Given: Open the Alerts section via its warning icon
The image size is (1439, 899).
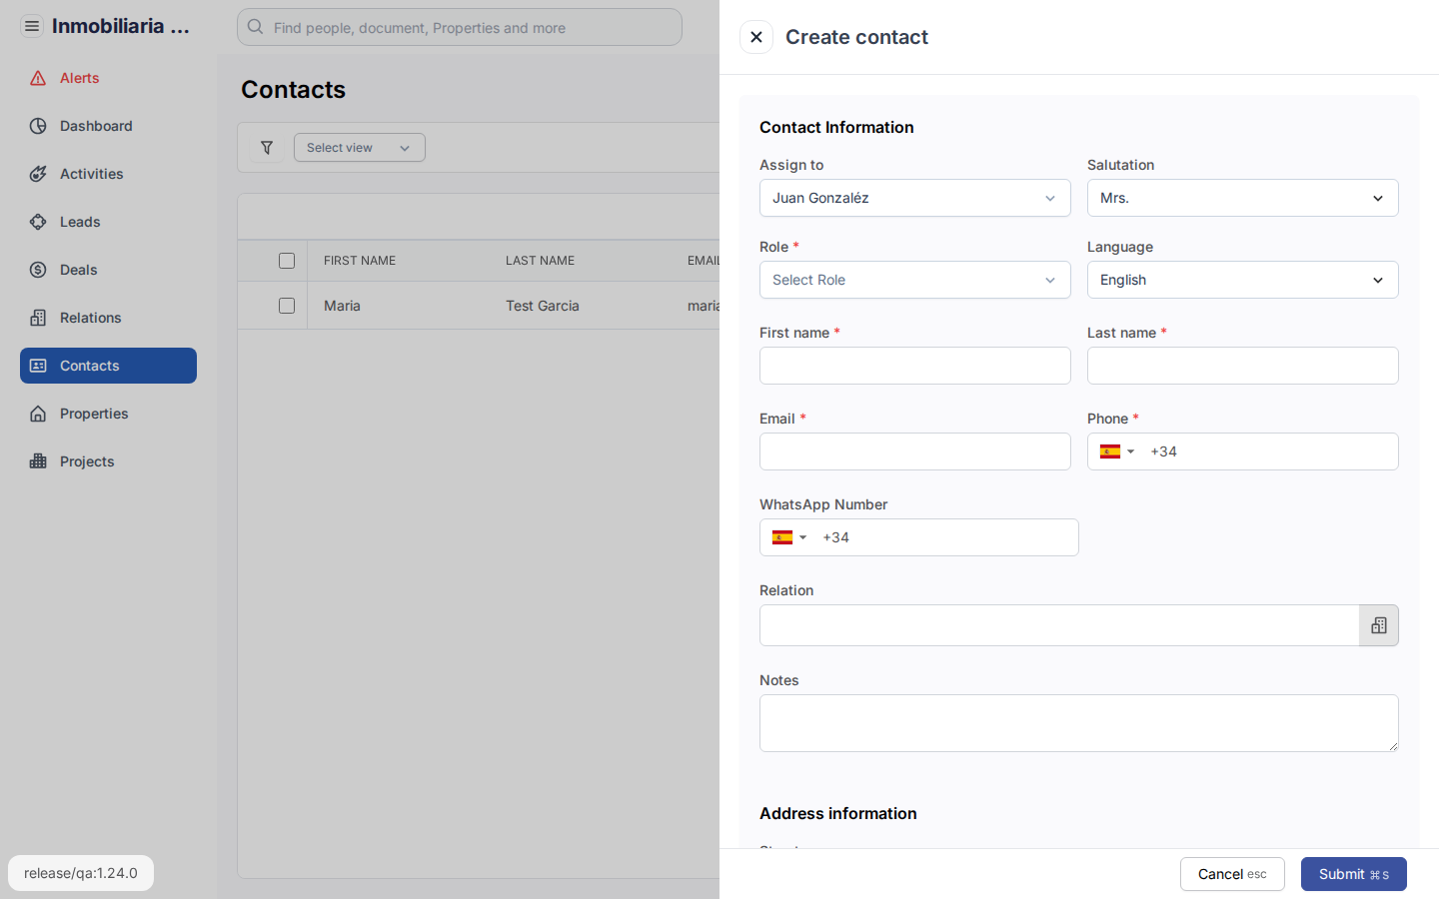Looking at the screenshot, I should (37, 78).
